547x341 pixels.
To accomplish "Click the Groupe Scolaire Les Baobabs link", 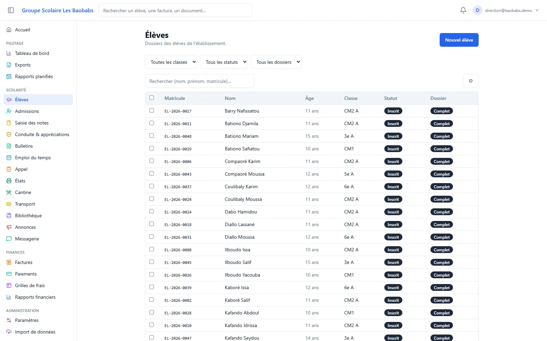I will point(57,10).
